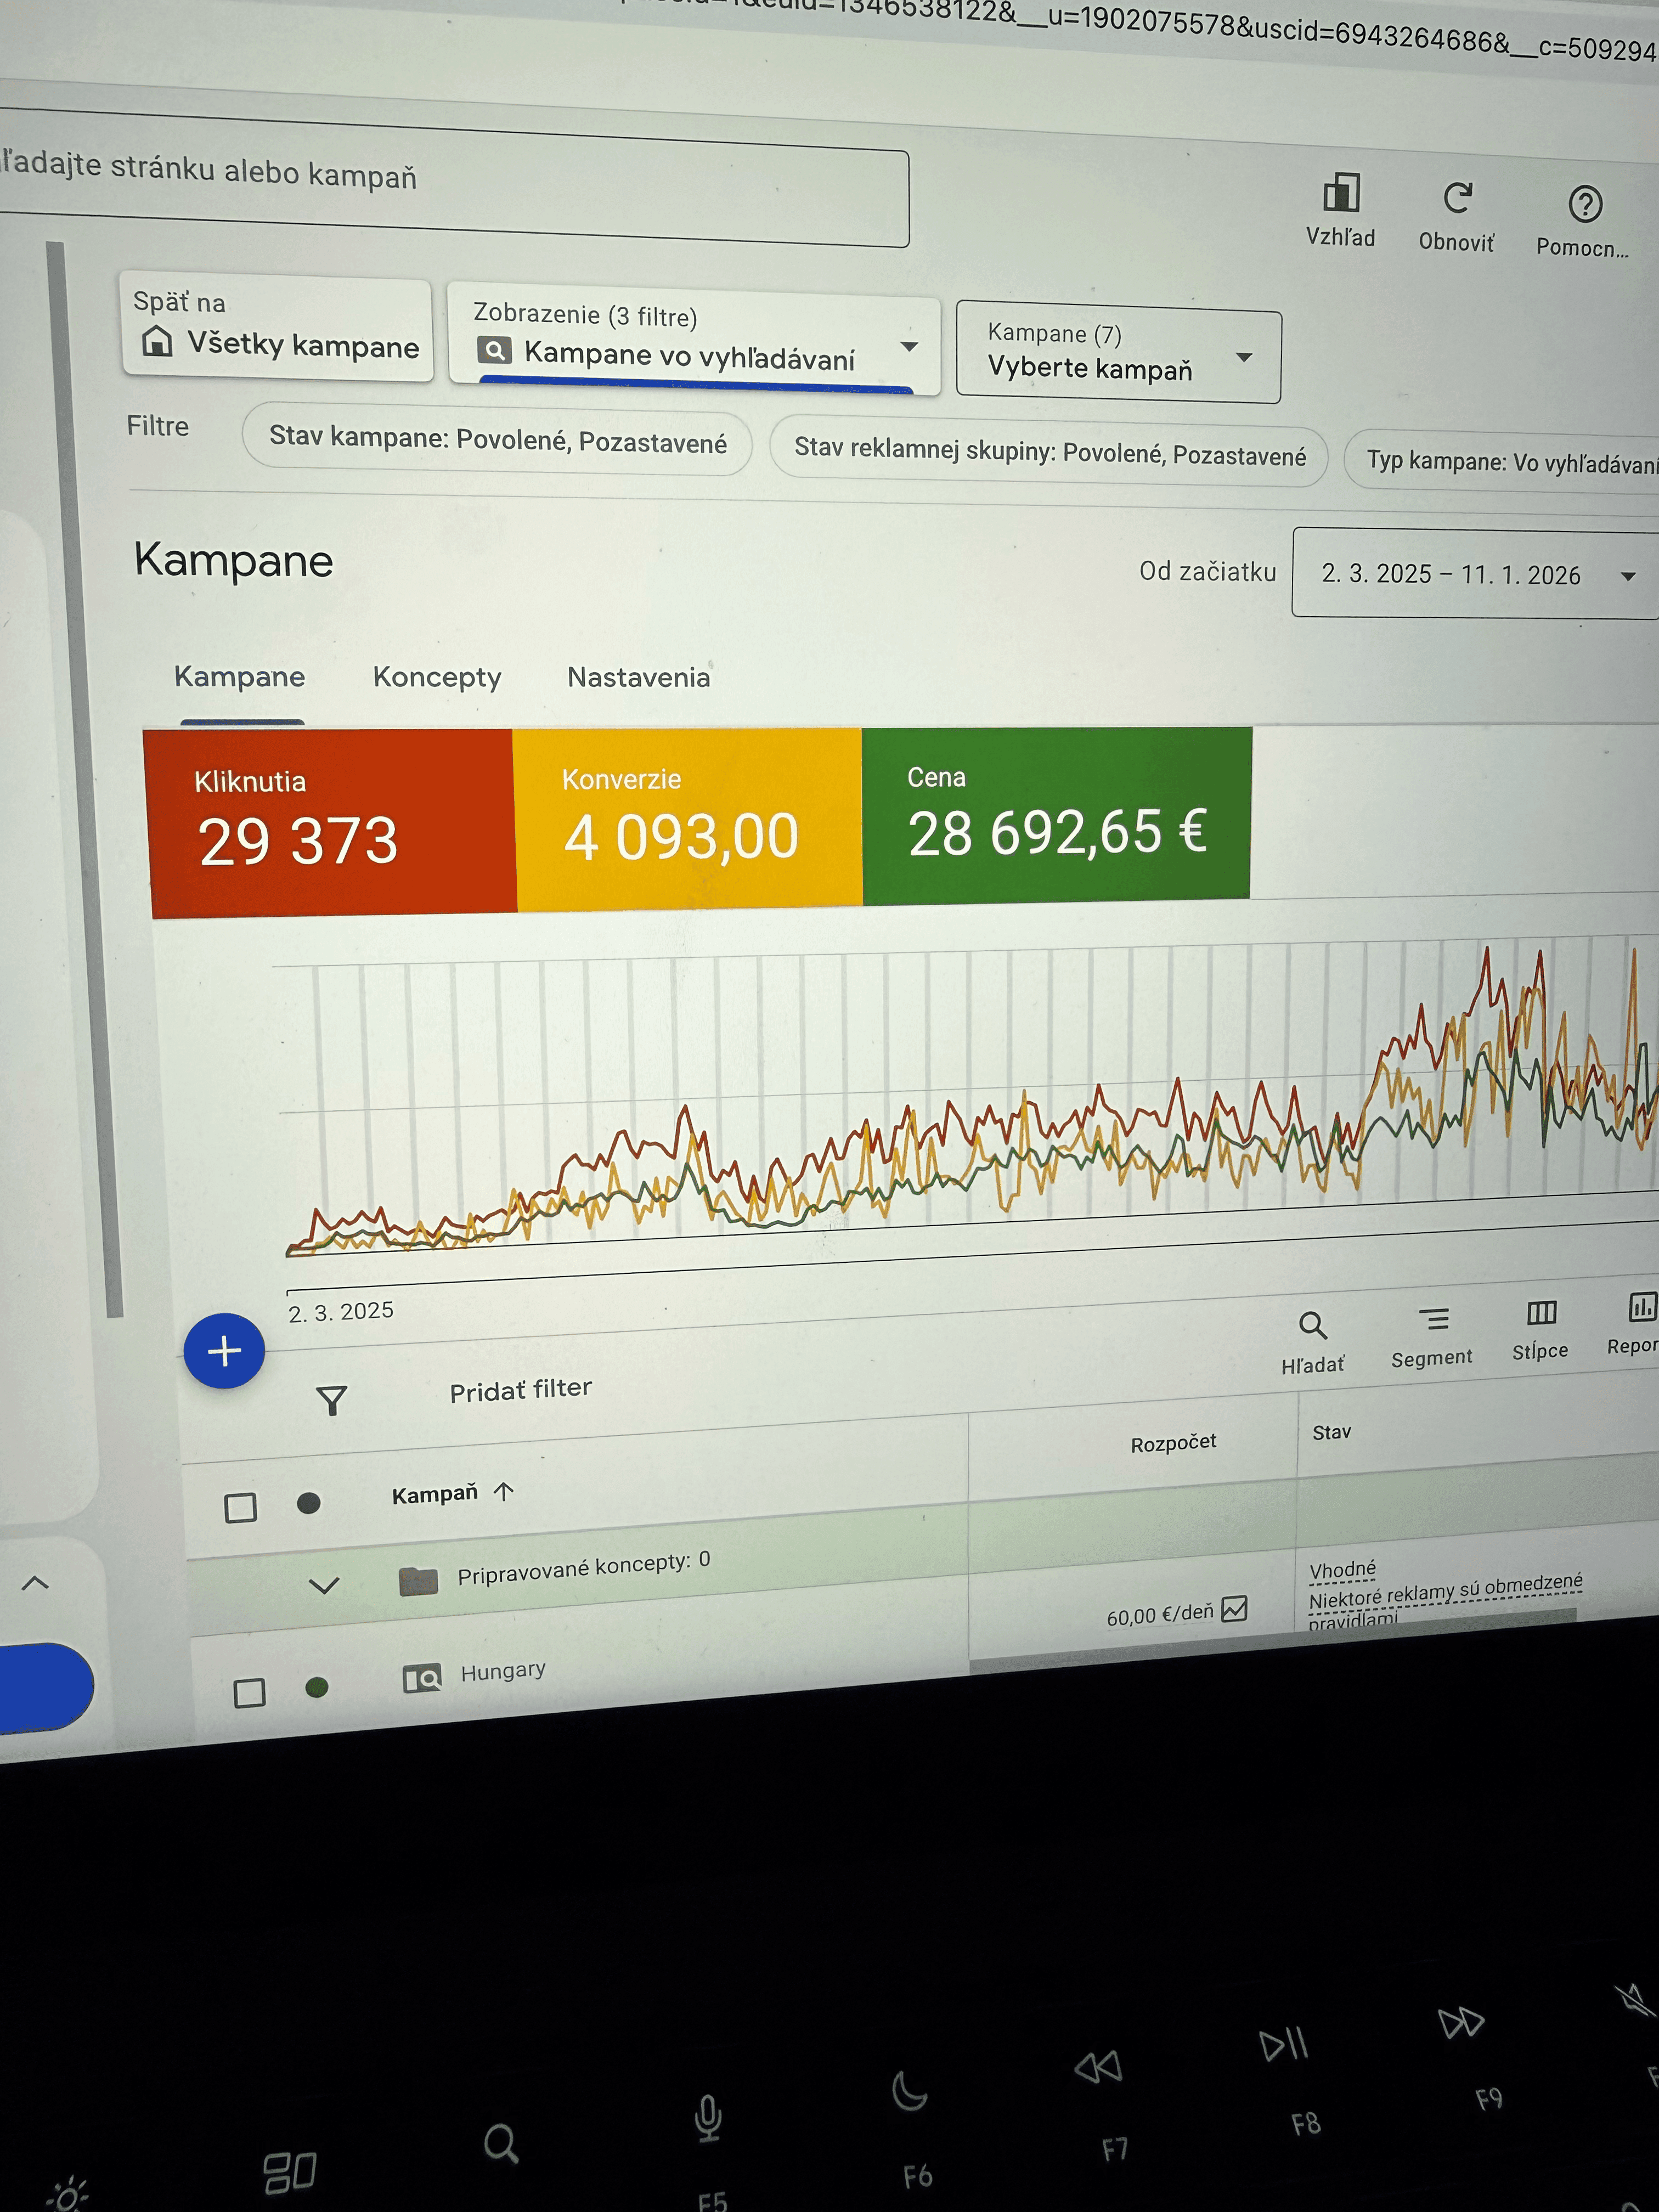Screen dimensions: 1659x2212
Task: Open the Stĺpce columns icon
Action: coord(1541,1313)
